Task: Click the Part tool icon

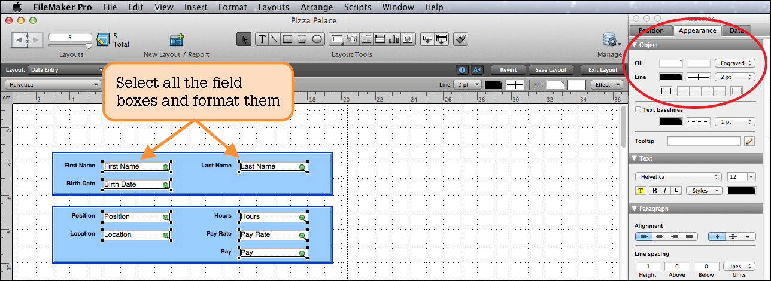Action: coord(442,39)
